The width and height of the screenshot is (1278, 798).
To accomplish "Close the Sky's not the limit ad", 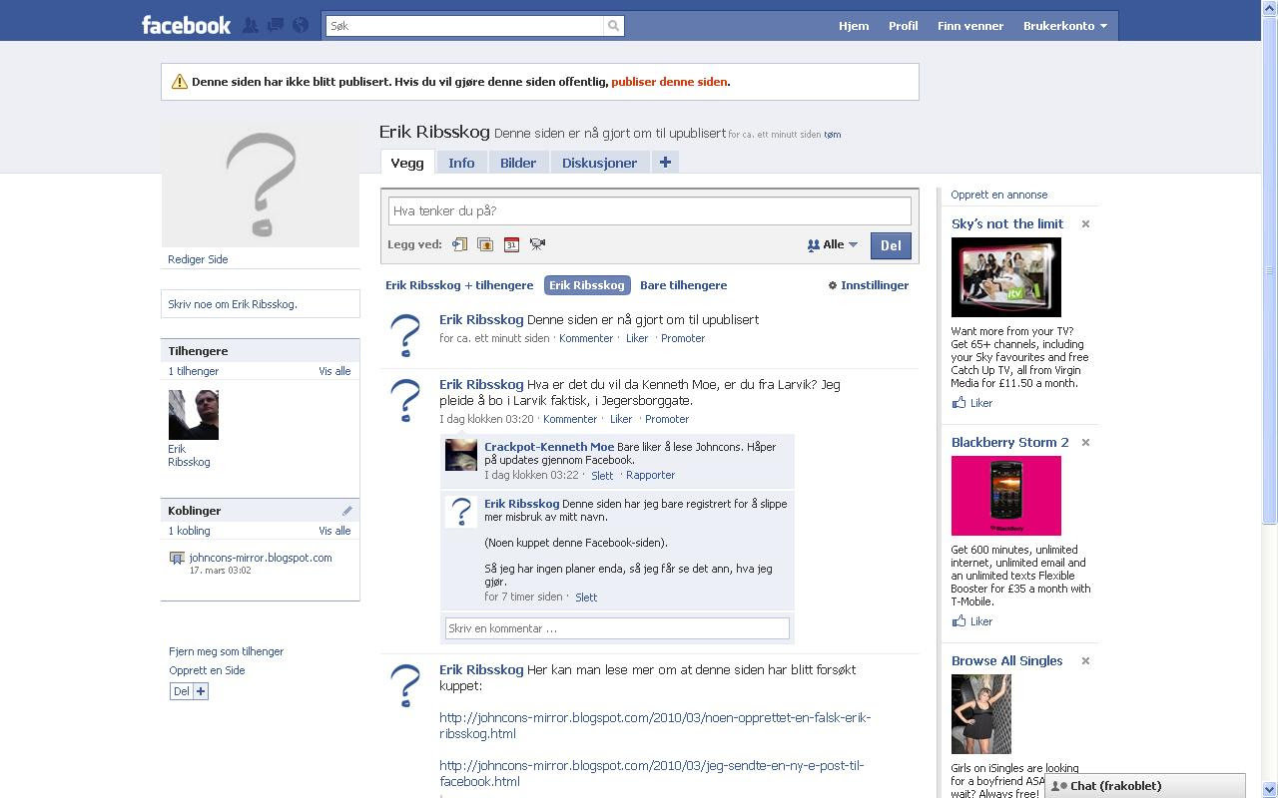I will coord(1085,224).
